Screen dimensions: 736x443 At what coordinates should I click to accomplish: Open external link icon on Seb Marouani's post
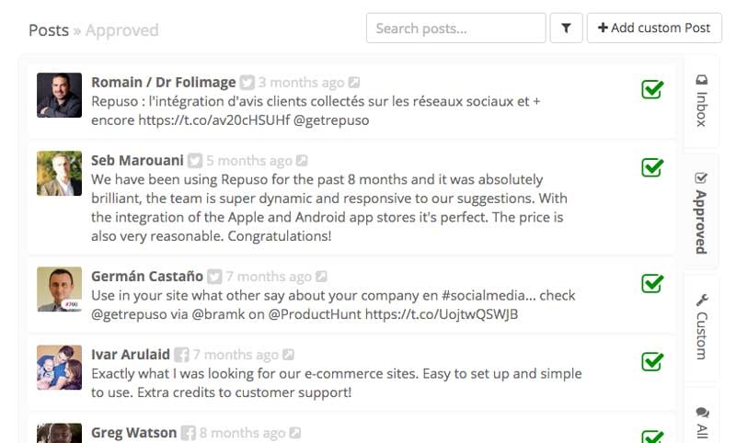[x=303, y=161]
